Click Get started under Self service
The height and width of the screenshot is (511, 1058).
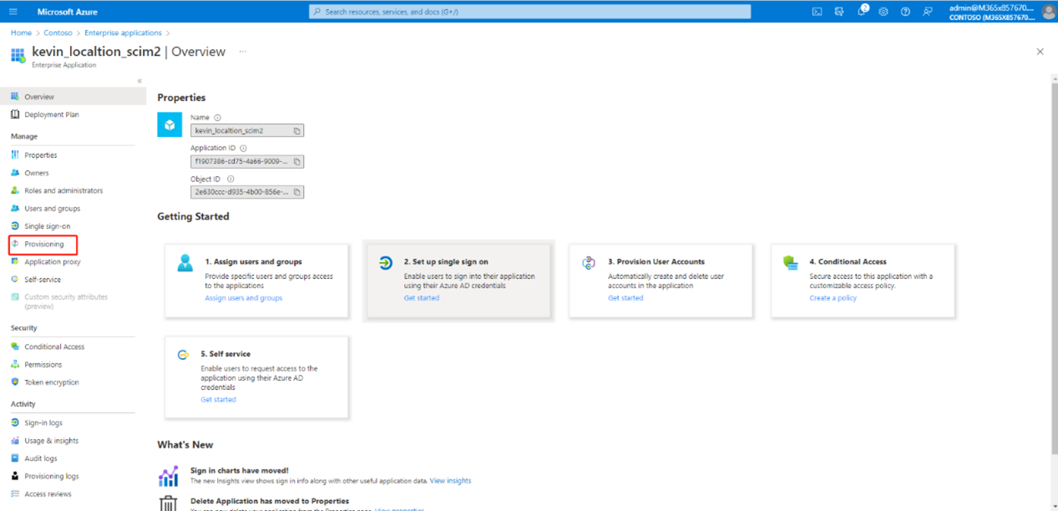[x=218, y=400]
